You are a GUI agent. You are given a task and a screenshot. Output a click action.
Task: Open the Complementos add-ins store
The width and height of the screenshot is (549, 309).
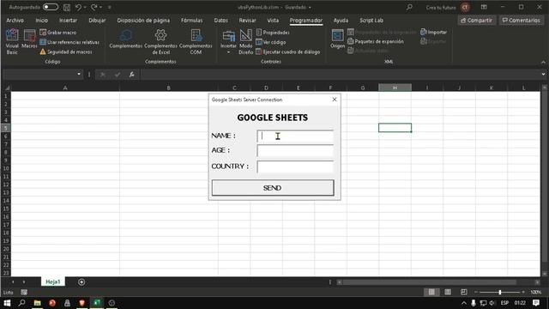[x=126, y=39]
